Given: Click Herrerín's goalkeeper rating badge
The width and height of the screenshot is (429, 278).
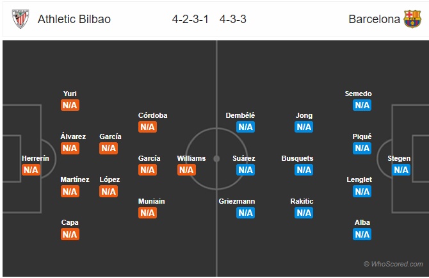Looking at the screenshot, I should coord(31,170).
